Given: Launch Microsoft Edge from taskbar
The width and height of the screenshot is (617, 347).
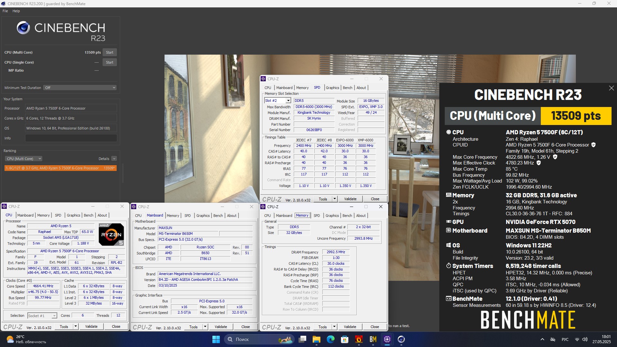Looking at the screenshot, I should coord(331,339).
